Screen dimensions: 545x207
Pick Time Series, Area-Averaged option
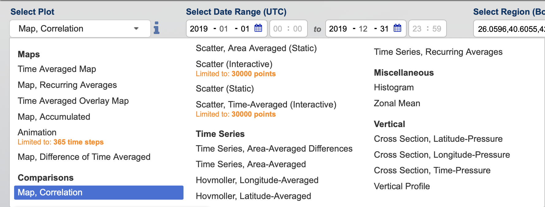[251, 164]
